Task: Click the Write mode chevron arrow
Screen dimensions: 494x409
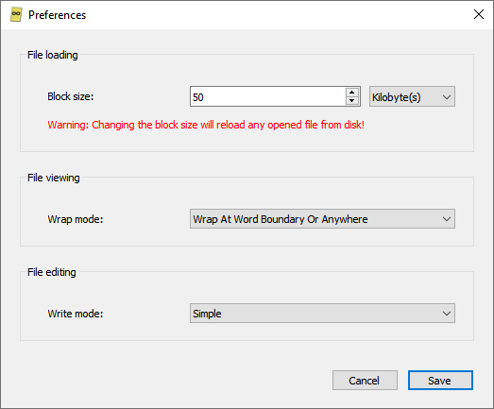Action: tap(447, 314)
